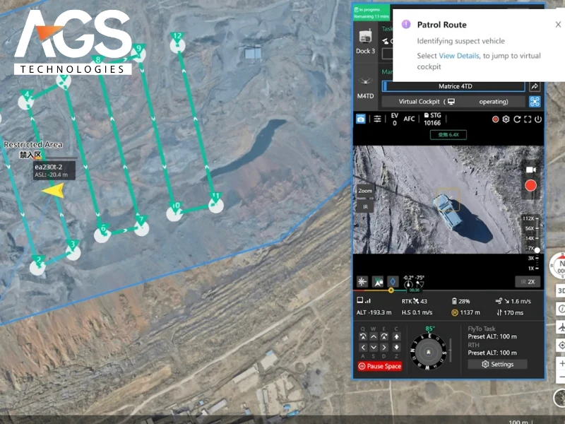
Task: Click the locate target icon on map sidebar
Action: pyautogui.click(x=561, y=346)
